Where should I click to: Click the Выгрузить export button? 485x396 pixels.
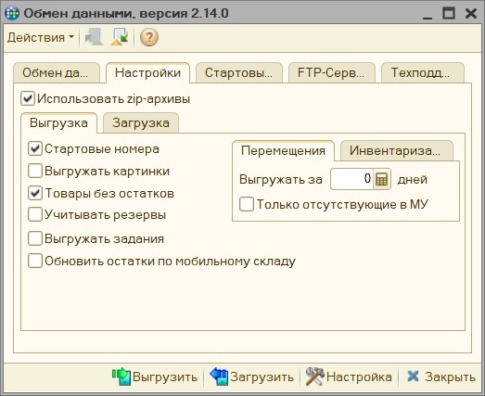(x=155, y=377)
